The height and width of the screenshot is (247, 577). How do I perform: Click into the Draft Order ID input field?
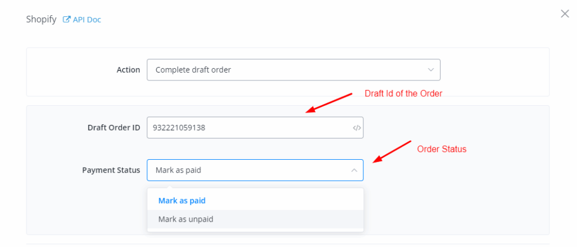click(x=248, y=127)
